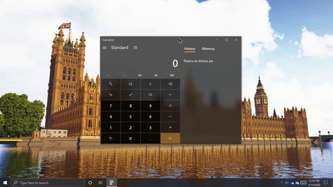Open the volume icon in system tray
The height and width of the screenshot is (187, 333).
(287, 182)
